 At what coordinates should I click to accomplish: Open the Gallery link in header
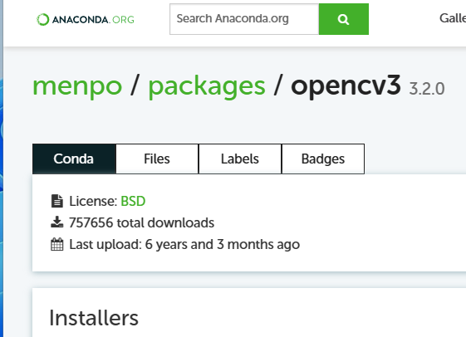pyautogui.click(x=453, y=18)
